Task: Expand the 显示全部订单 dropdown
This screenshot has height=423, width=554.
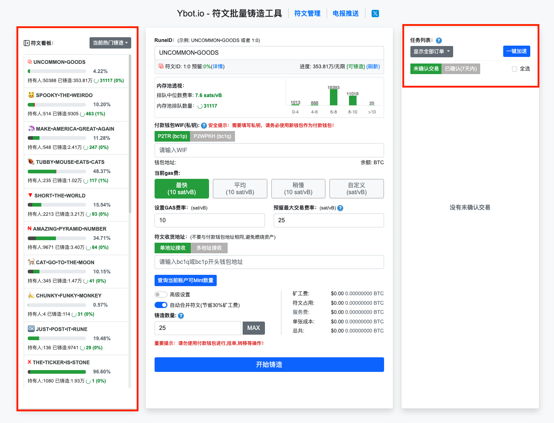Action: click(432, 51)
